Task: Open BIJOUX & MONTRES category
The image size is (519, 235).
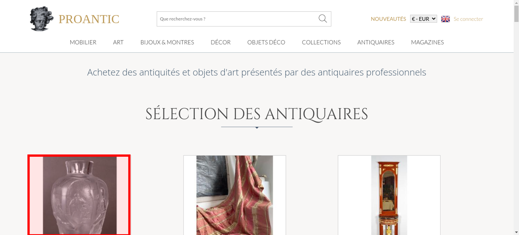Action: 167,42
